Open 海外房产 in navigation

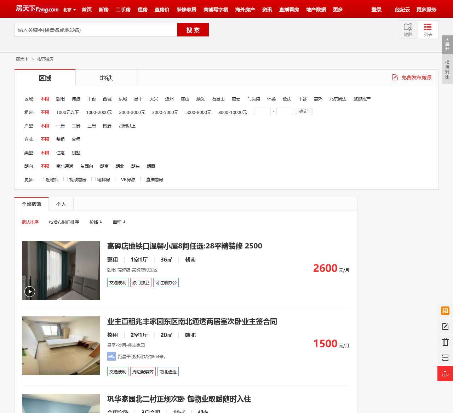(x=245, y=10)
